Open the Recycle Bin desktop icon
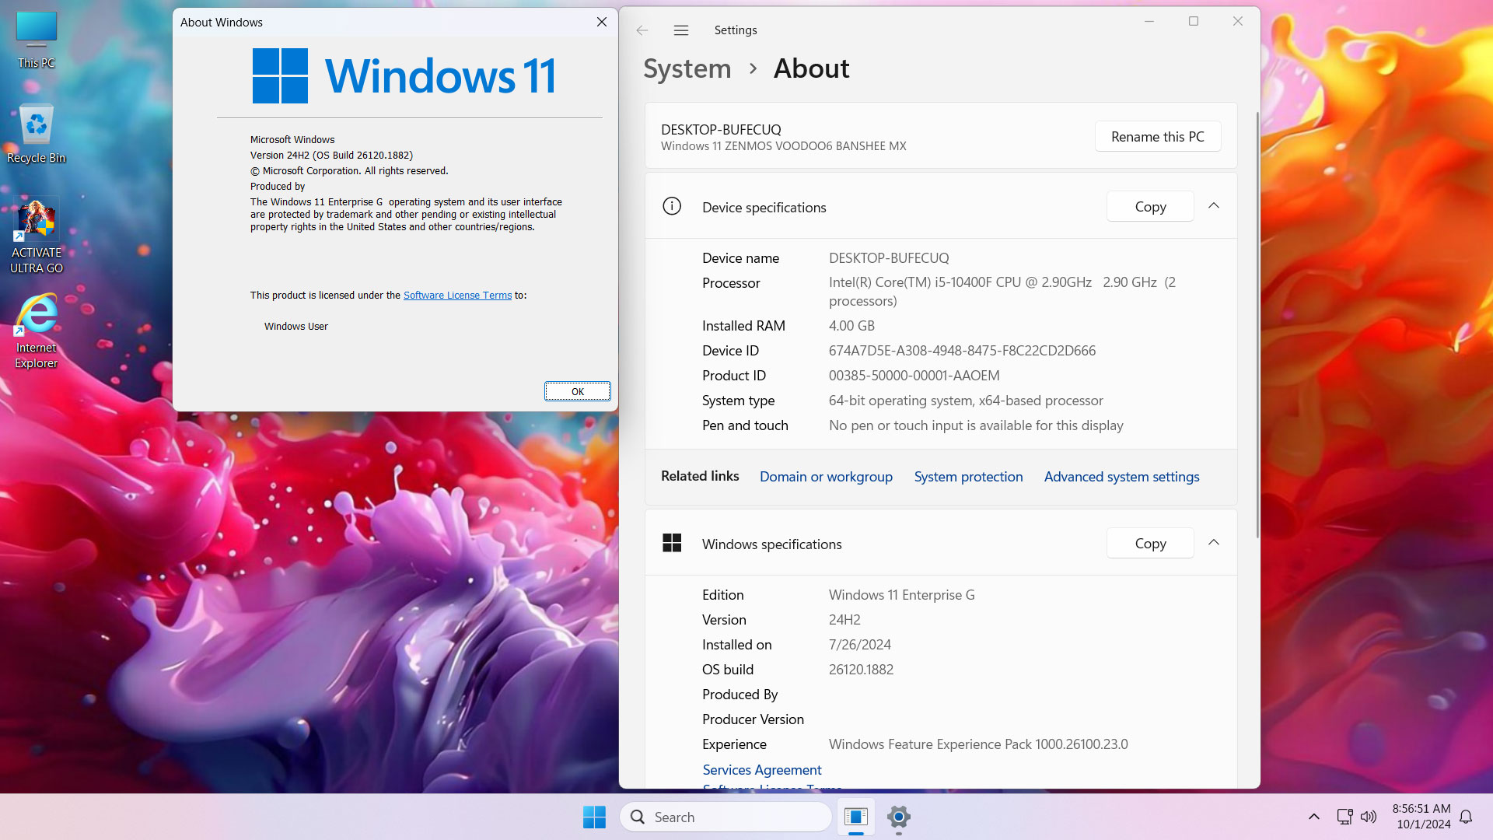Screen dimensions: 1493x840 [x=37, y=134]
